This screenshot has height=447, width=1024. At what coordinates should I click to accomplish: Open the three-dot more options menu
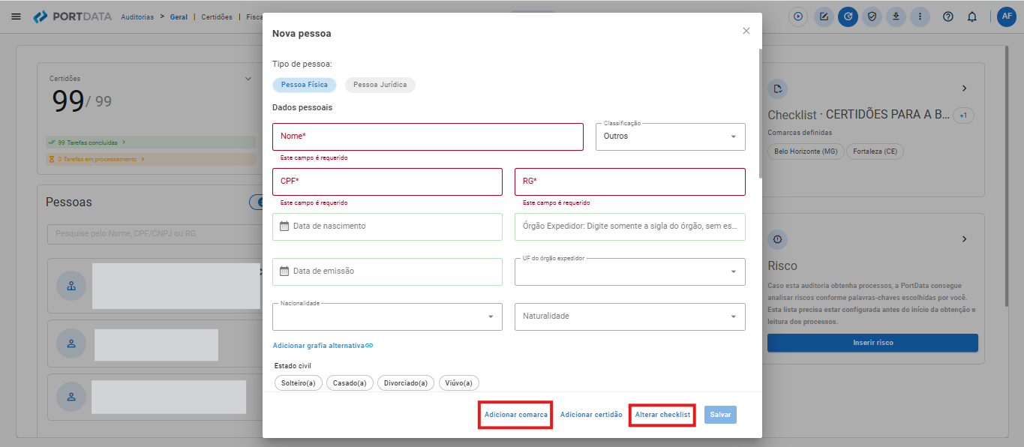tap(920, 16)
